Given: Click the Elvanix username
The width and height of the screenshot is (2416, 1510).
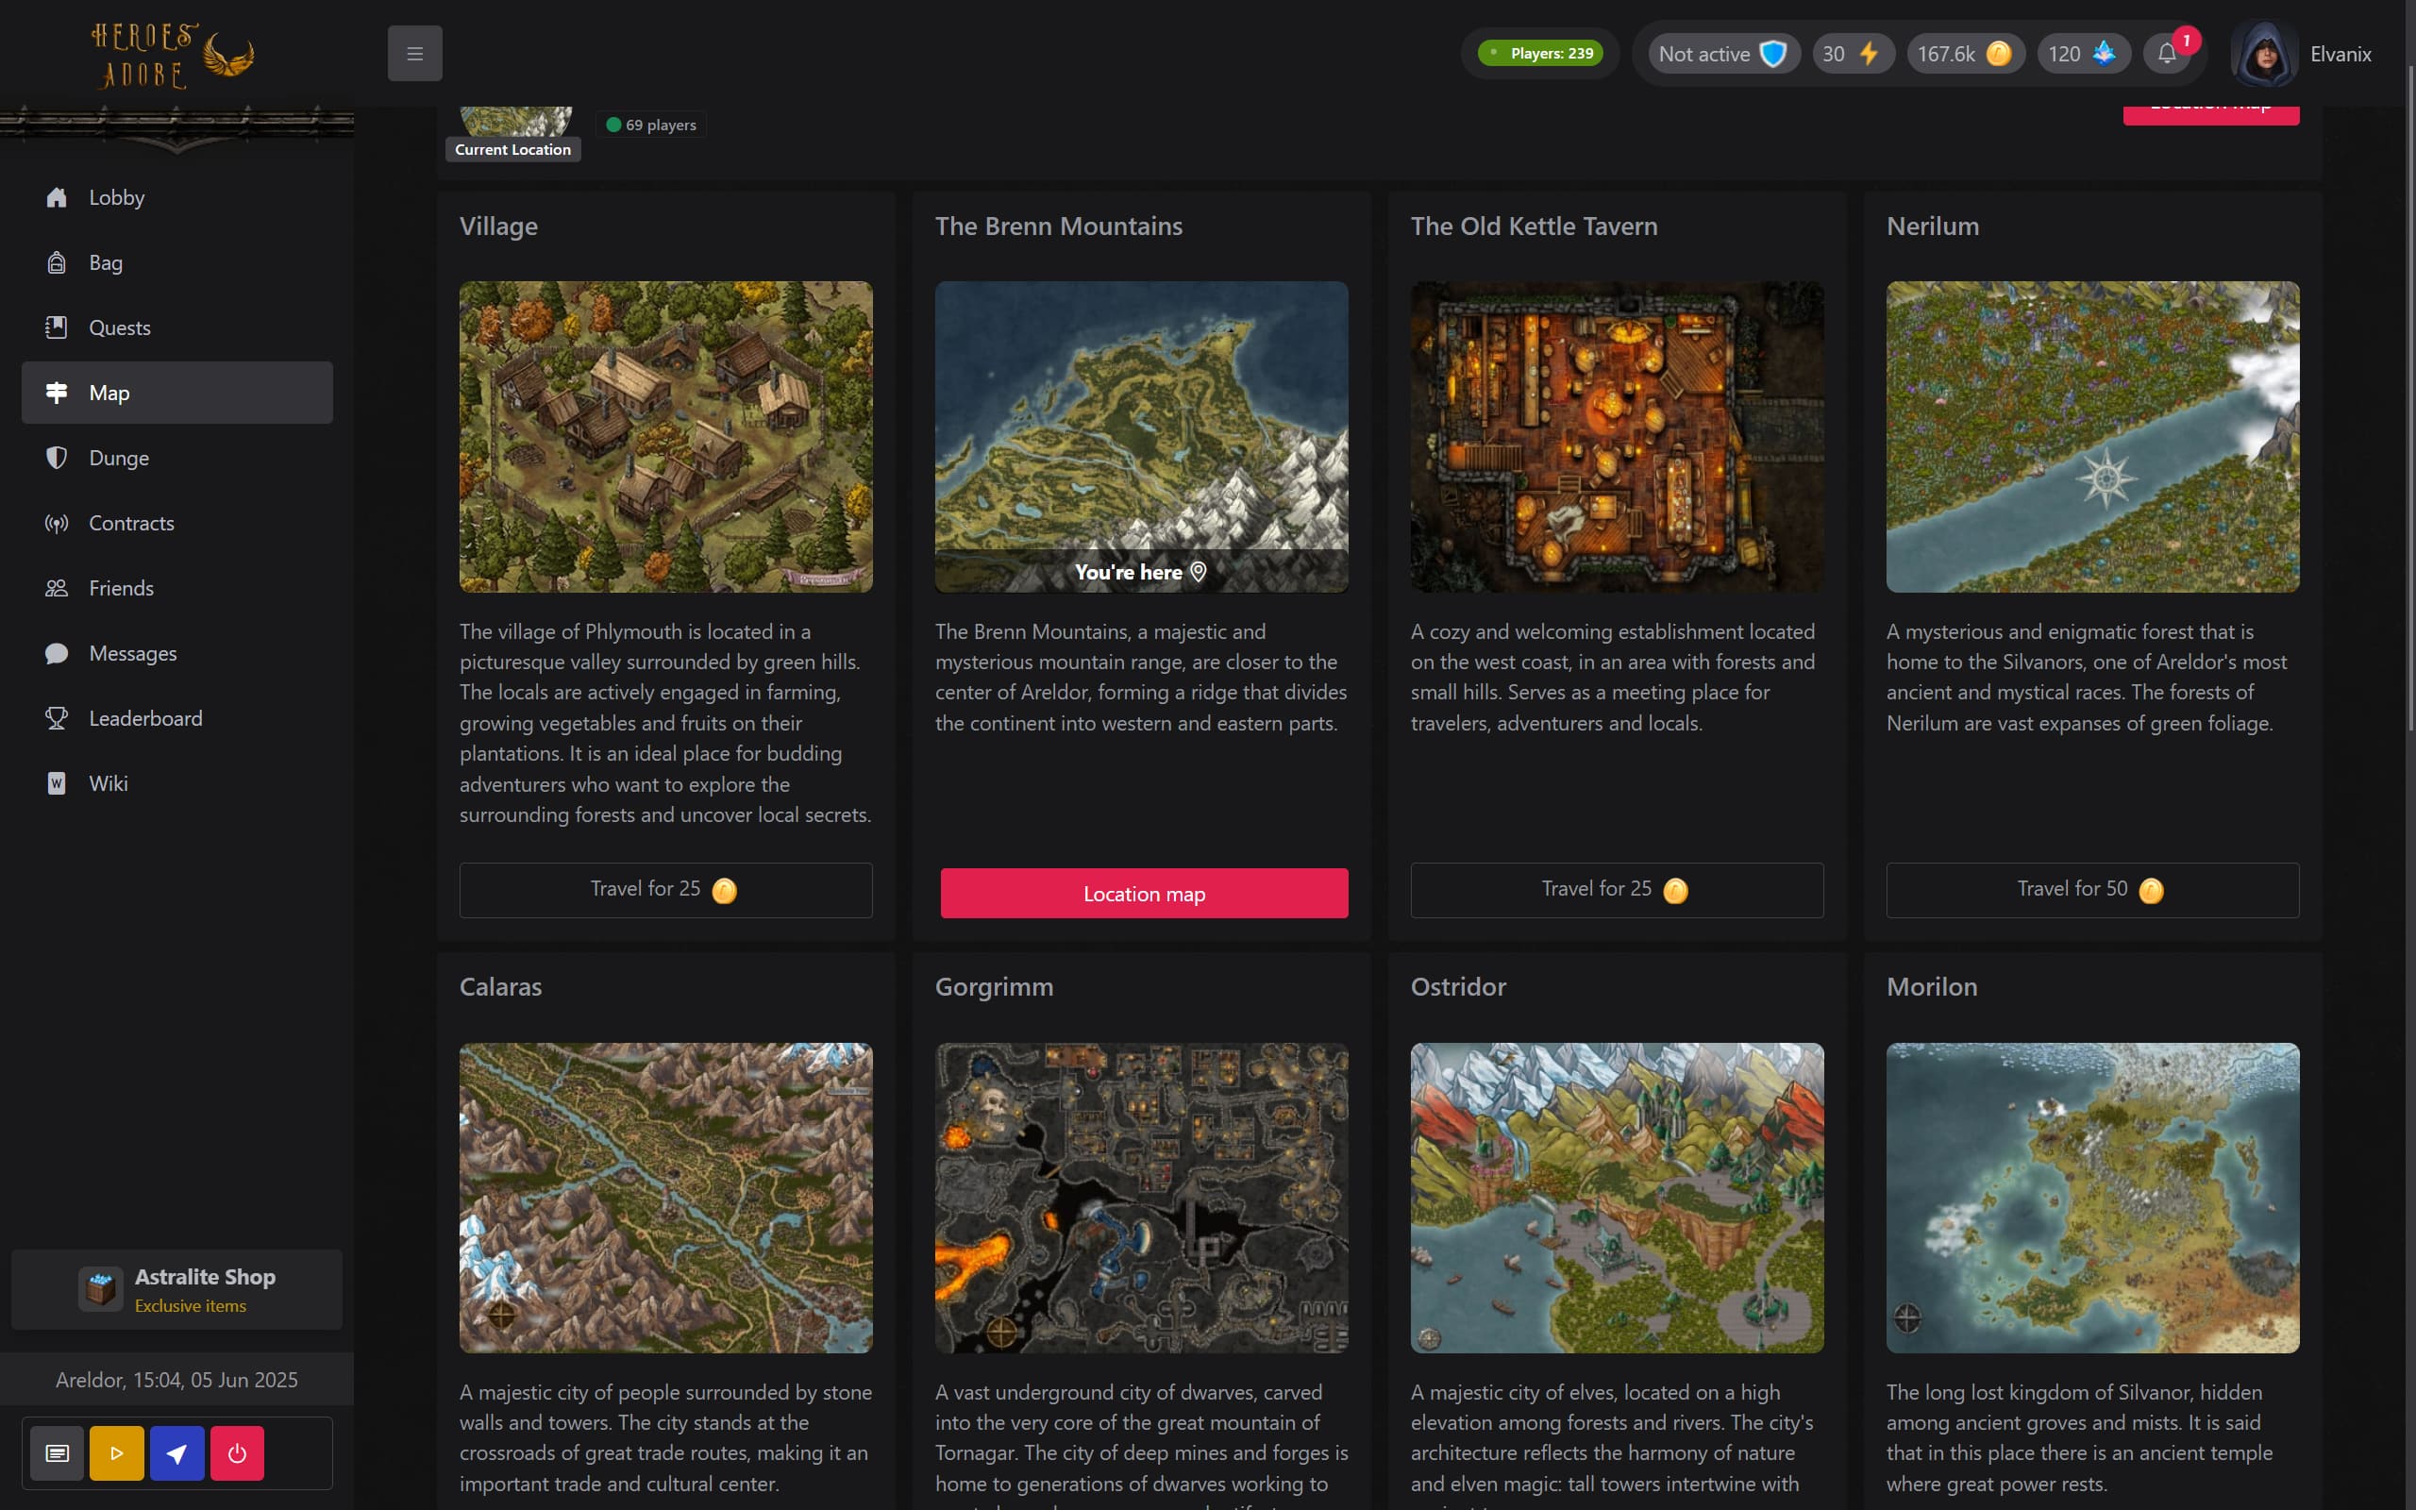Looking at the screenshot, I should (x=2340, y=54).
